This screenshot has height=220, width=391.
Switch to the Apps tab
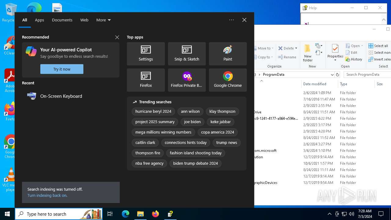click(x=39, y=20)
